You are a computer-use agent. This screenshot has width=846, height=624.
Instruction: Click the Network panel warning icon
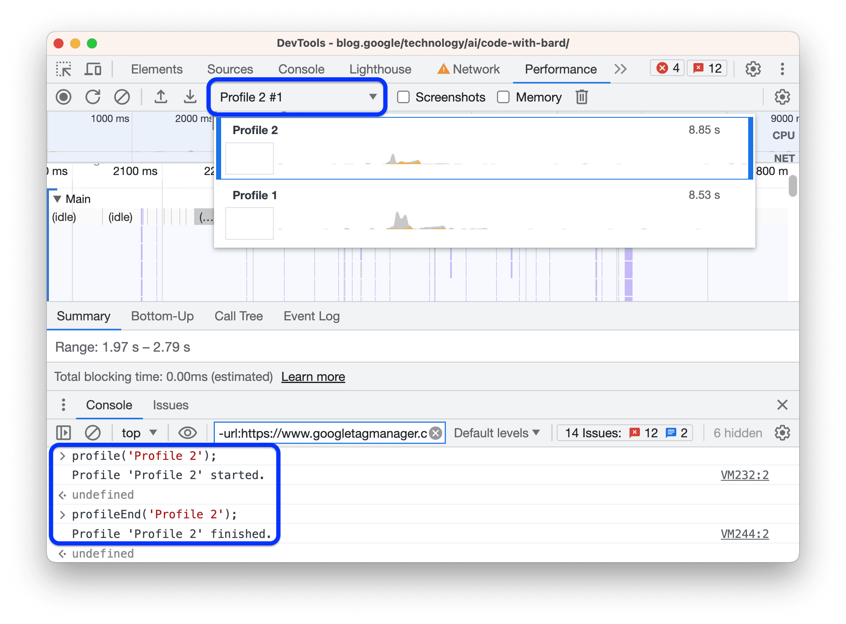[x=442, y=70]
